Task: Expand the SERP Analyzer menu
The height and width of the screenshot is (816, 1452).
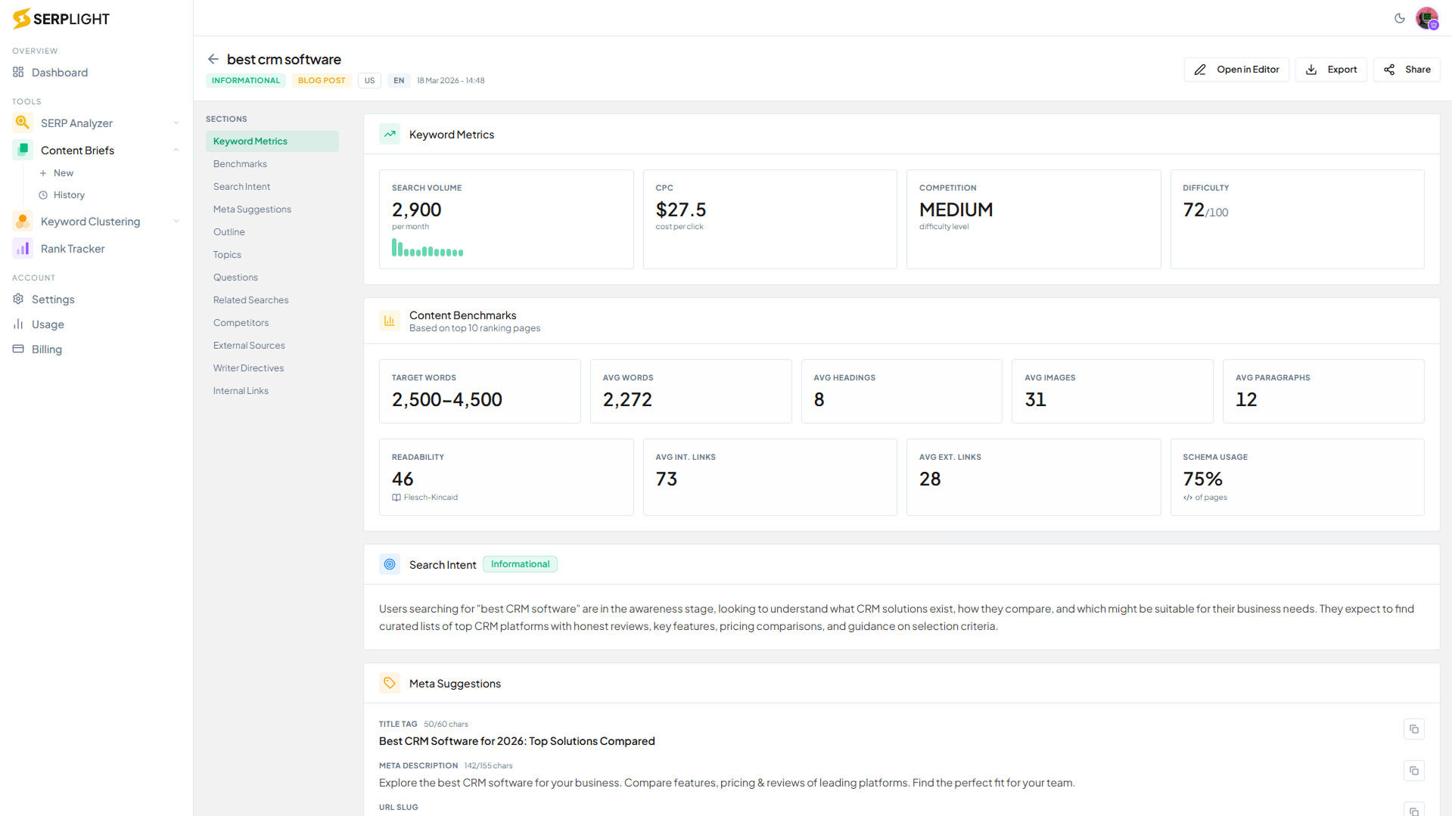Action: pyautogui.click(x=176, y=122)
